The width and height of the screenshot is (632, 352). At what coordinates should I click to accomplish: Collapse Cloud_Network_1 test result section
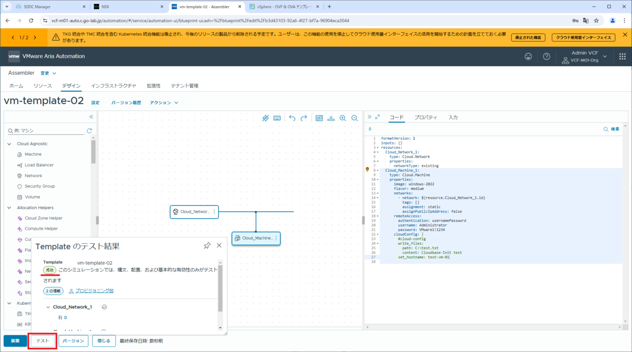[48, 307]
